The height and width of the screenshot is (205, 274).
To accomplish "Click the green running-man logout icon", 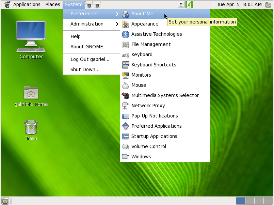I will [x=189, y=4].
